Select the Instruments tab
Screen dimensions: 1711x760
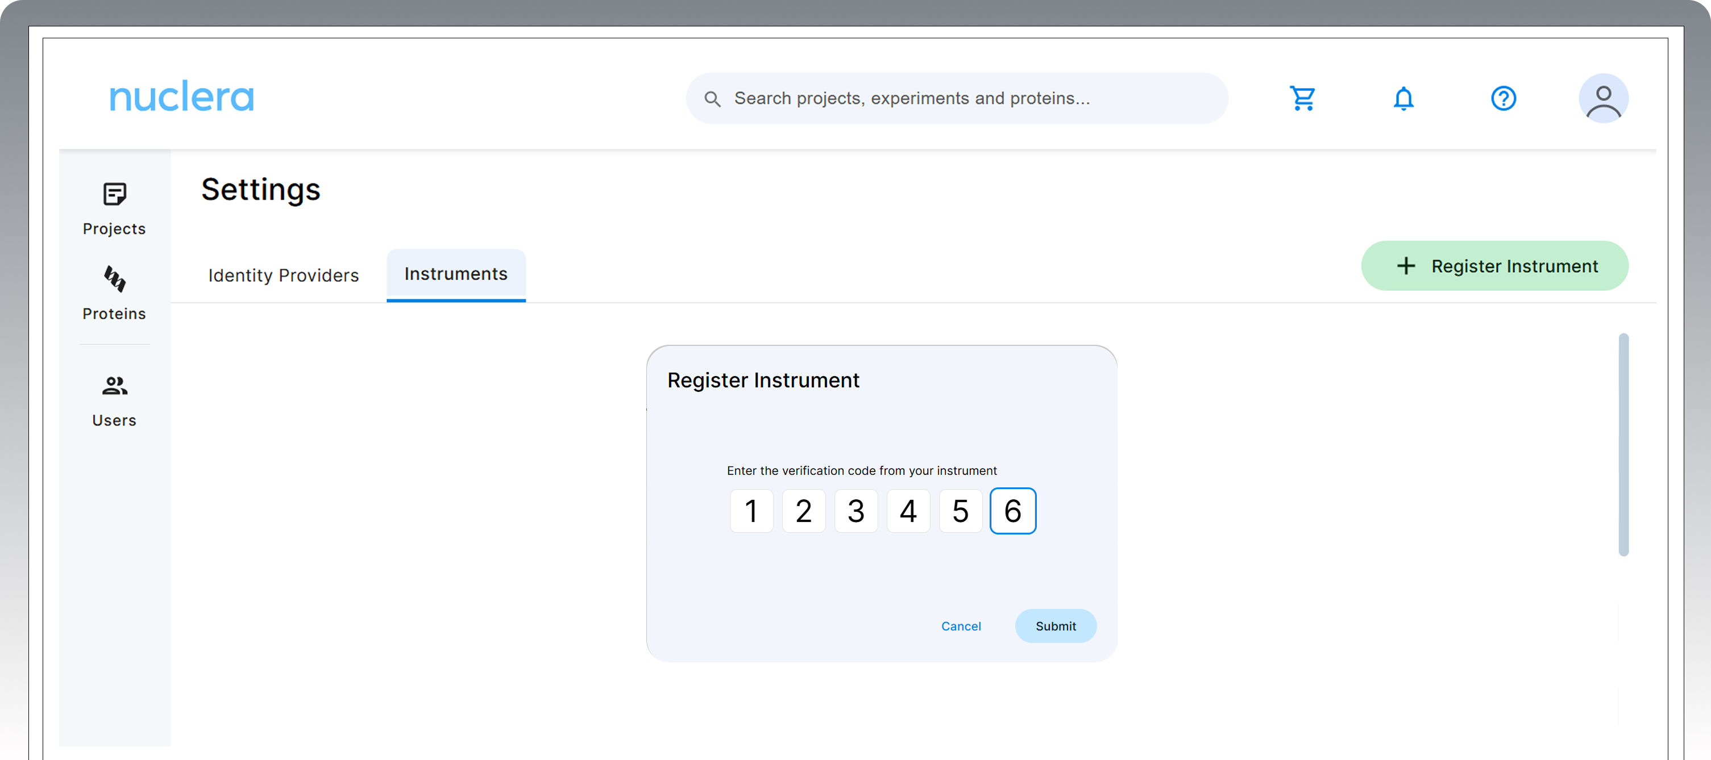[x=456, y=274]
